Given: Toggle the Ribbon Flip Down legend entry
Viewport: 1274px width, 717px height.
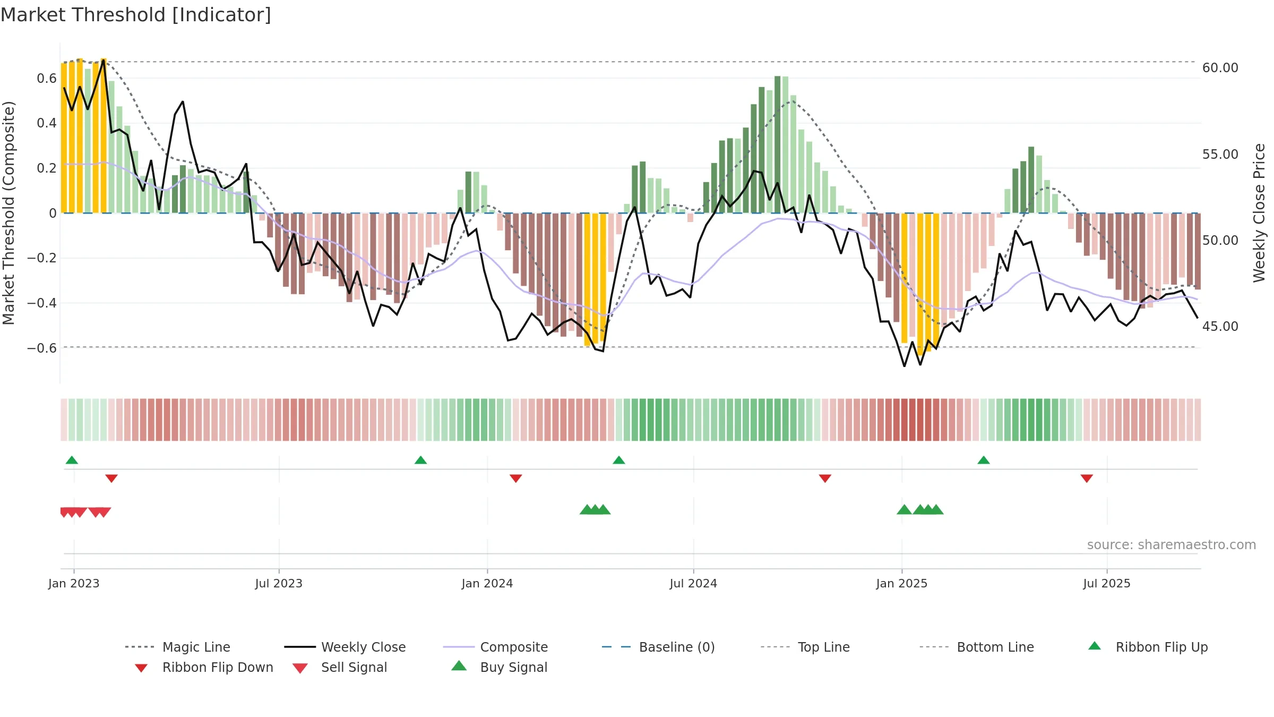Looking at the screenshot, I should [204, 667].
